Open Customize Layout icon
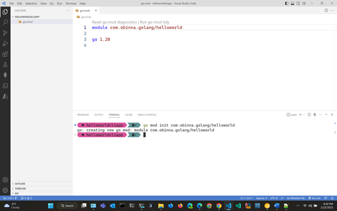 click(x=304, y=3)
